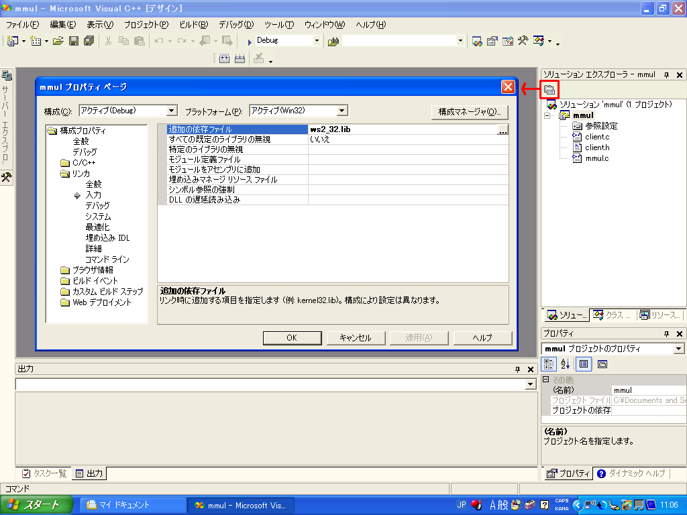The height and width of the screenshot is (515, 687).
Task: Click the Solution Explorer properties icon
Action: point(549,91)
